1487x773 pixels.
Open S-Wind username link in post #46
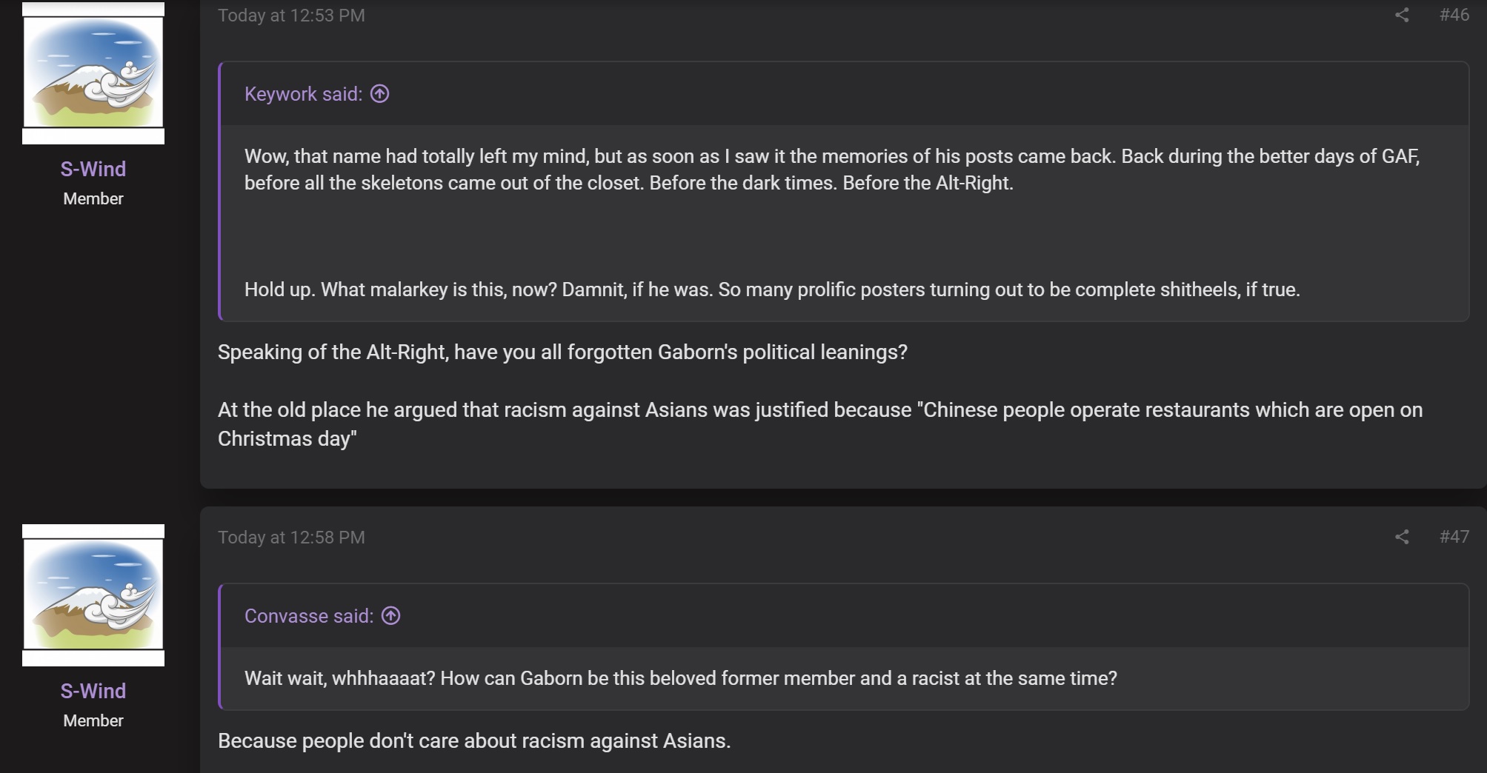pyautogui.click(x=93, y=169)
